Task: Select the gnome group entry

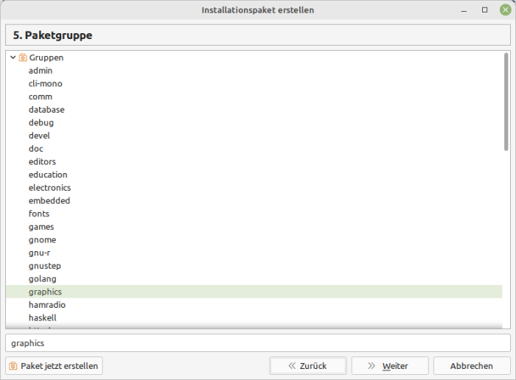Action: point(254,240)
